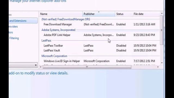
Task: Click the (Not verified) FreeDownl... publisher cell
Action: [x=99, y=24]
